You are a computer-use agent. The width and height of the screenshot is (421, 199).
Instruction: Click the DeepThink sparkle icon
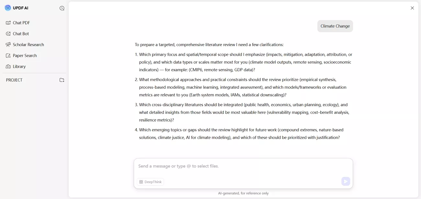(141, 182)
